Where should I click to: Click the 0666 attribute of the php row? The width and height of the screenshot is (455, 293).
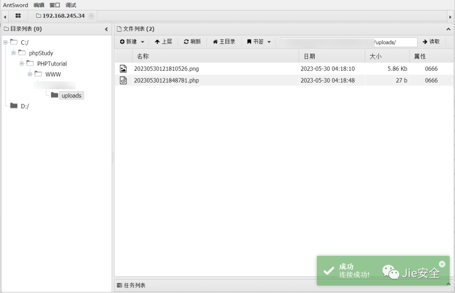(x=431, y=80)
